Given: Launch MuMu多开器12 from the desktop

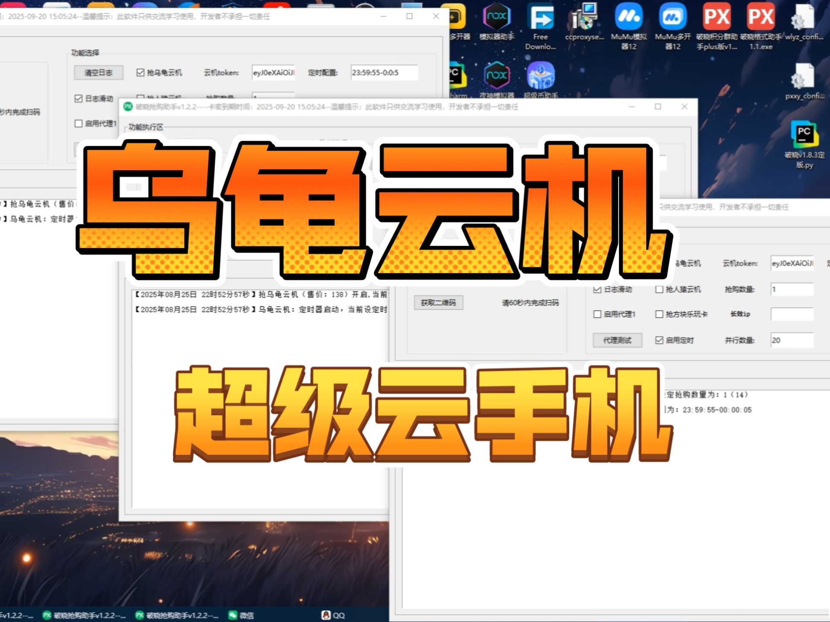Looking at the screenshot, I should tap(673, 27).
